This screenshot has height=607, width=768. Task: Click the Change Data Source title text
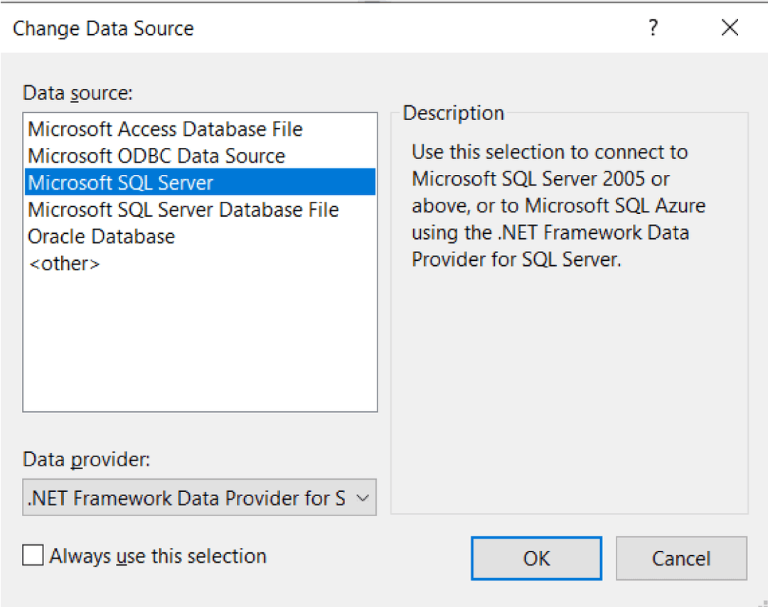point(103,28)
